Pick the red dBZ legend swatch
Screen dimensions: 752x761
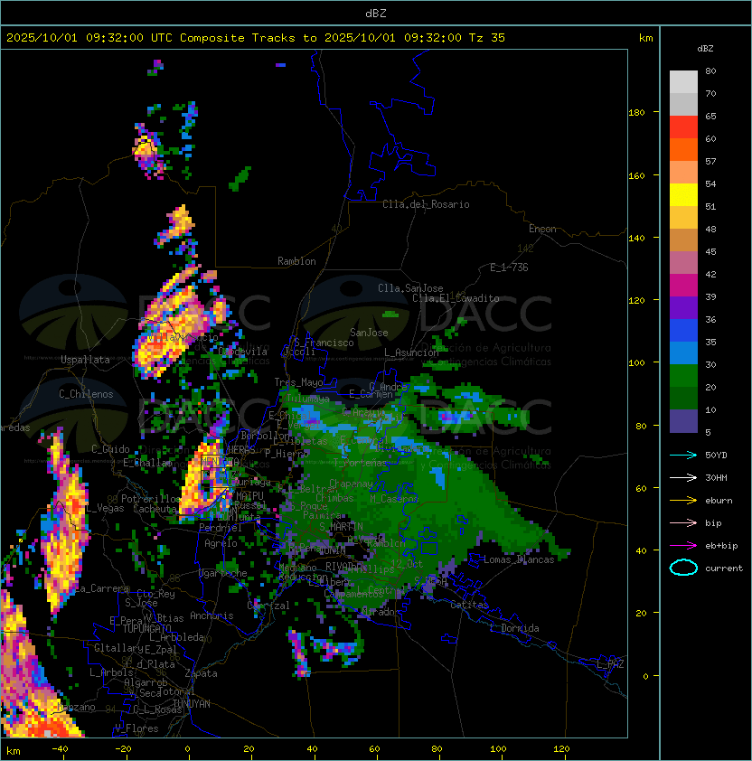click(683, 127)
